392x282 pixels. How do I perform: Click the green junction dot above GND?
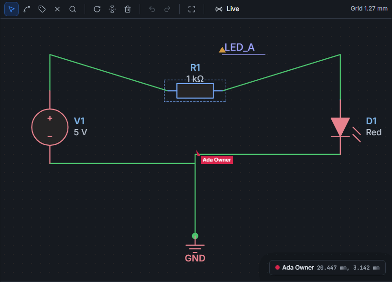pyautogui.click(x=195, y=236)
